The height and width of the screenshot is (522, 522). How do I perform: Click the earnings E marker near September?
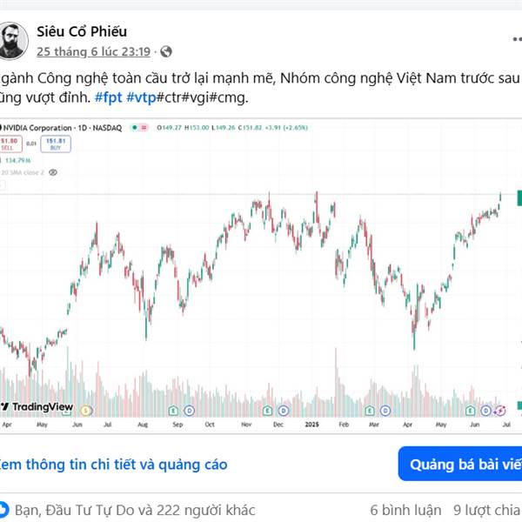click(173, 411)
